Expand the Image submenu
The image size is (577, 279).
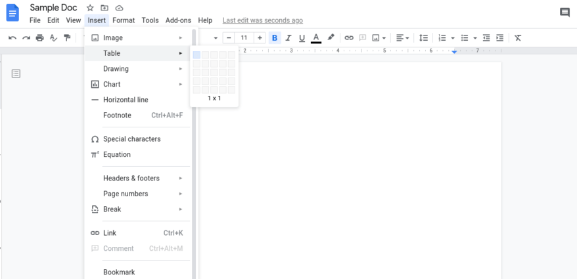(x=138, y=37)
